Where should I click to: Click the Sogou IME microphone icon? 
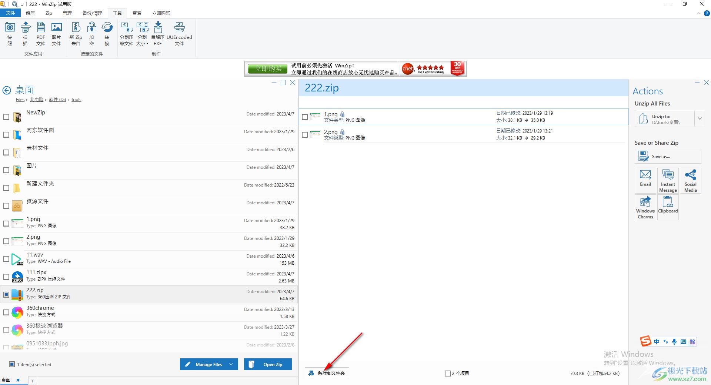(x=674, y=342)
